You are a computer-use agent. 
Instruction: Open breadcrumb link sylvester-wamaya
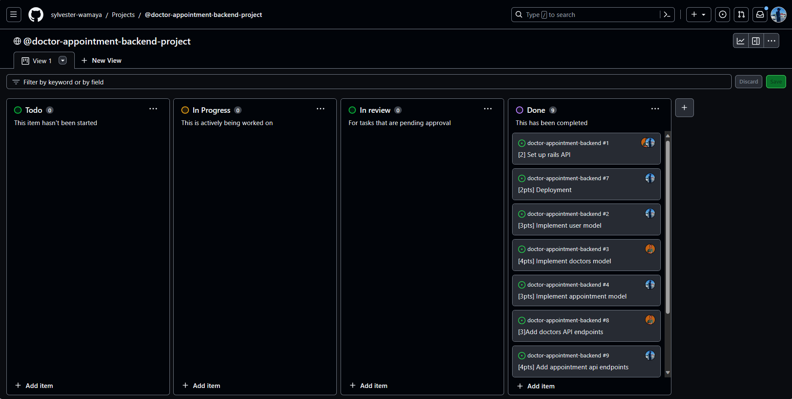tap(76, 14)
